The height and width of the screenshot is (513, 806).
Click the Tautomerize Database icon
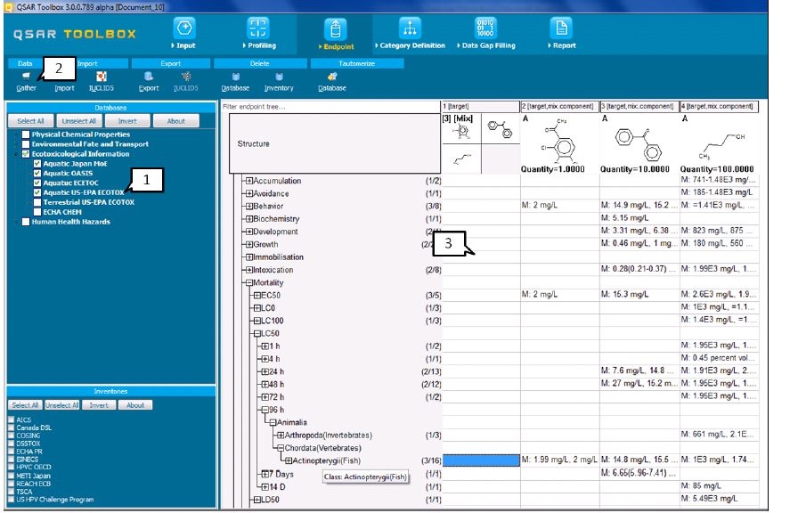pos(332,77)
